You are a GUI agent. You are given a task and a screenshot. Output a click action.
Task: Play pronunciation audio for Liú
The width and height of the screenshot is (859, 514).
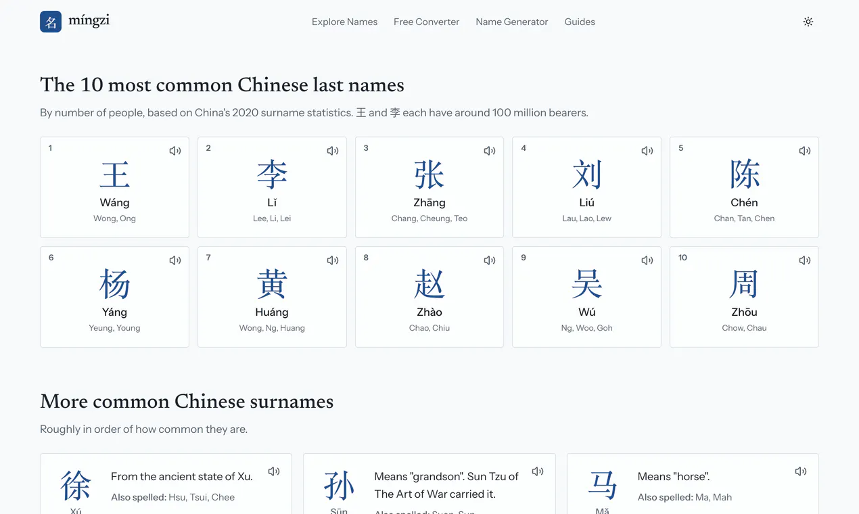pos(647,151)
